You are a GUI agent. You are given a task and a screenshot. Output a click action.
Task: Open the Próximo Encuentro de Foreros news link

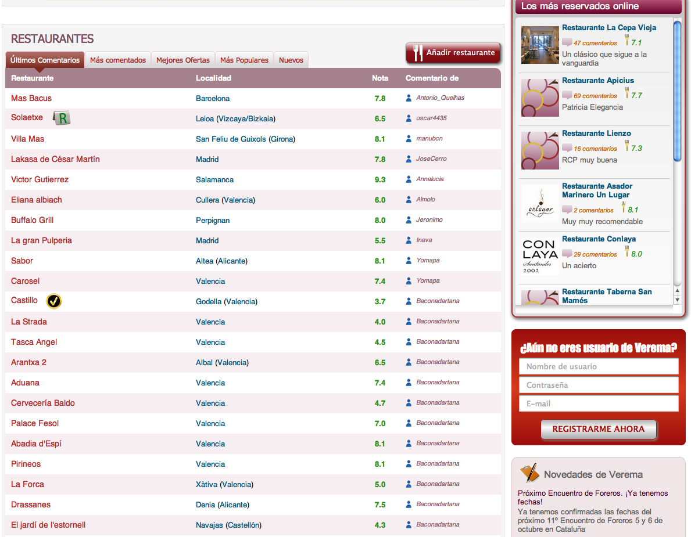click(x=593, y=498)
